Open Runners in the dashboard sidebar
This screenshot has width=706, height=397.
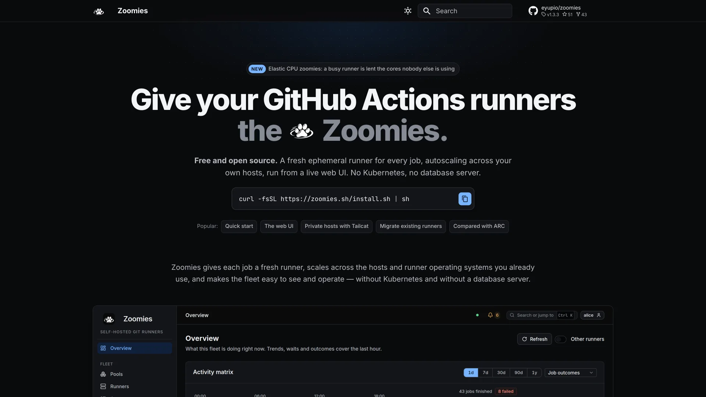tap(135, 387)
